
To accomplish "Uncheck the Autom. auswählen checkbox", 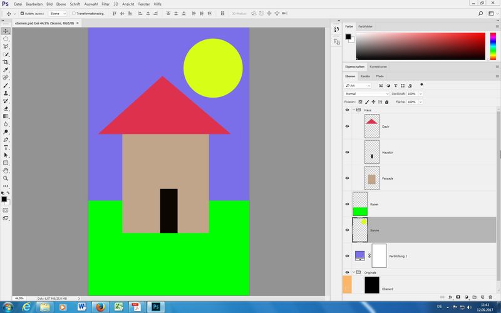I will 23,13.
